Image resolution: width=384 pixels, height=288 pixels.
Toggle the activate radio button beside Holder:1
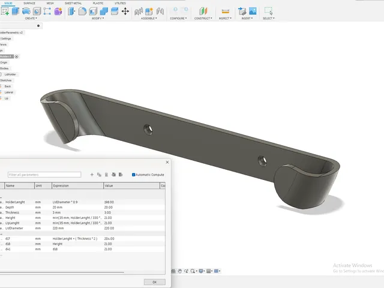(x=16, y=56)
